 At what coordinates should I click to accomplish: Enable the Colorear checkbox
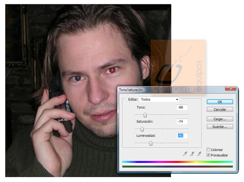coord(208,150)
